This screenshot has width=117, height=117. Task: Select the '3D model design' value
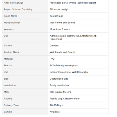coord(59,10)
